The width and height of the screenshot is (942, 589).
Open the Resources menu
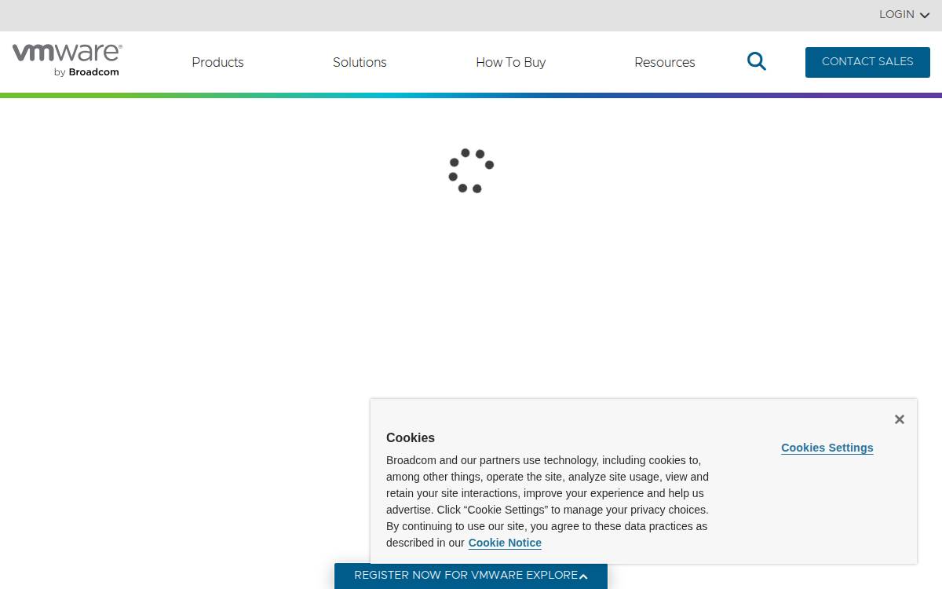click(x=665, y=62)
